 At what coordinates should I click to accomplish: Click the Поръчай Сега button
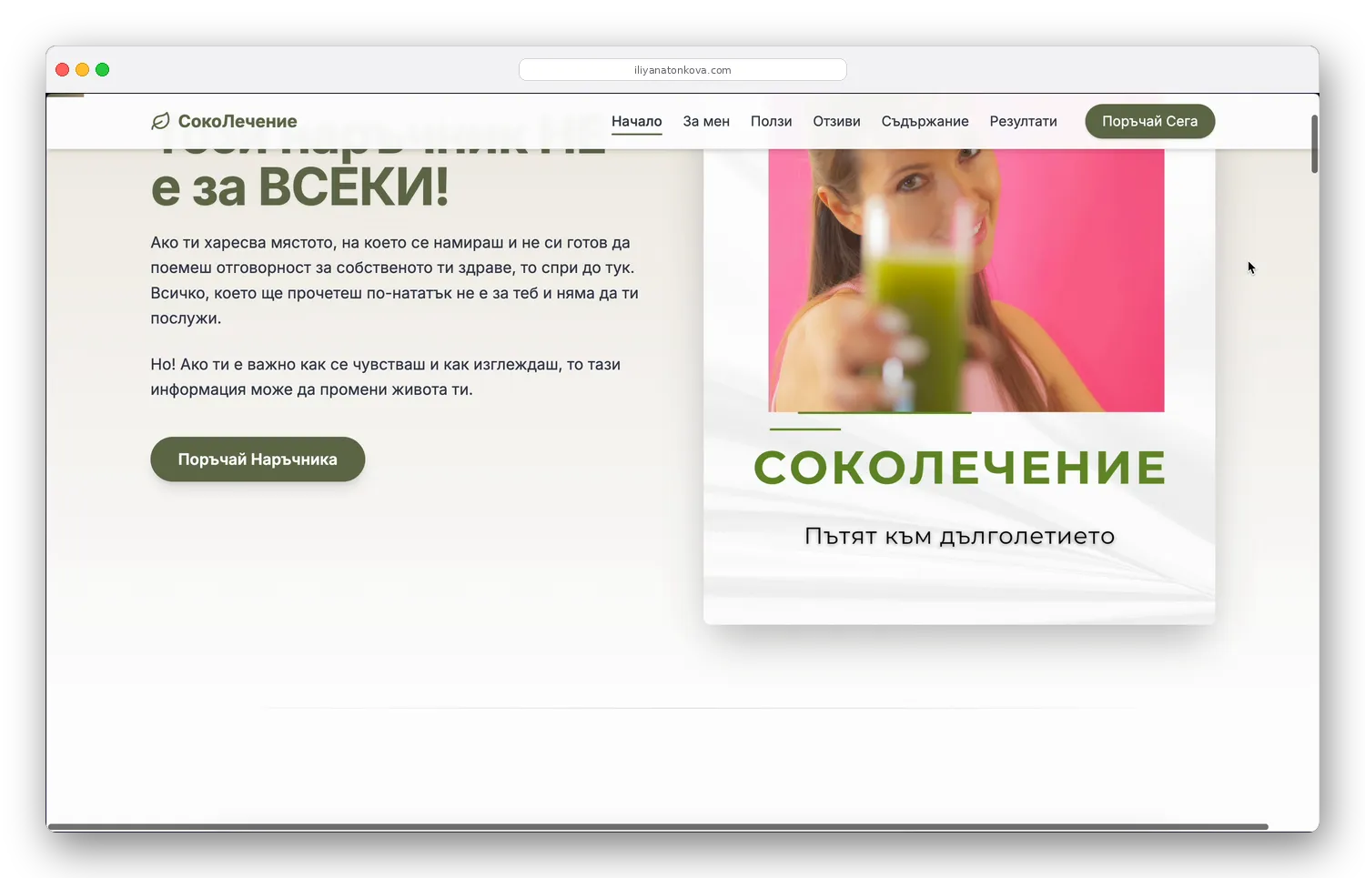coord(1149,121)
